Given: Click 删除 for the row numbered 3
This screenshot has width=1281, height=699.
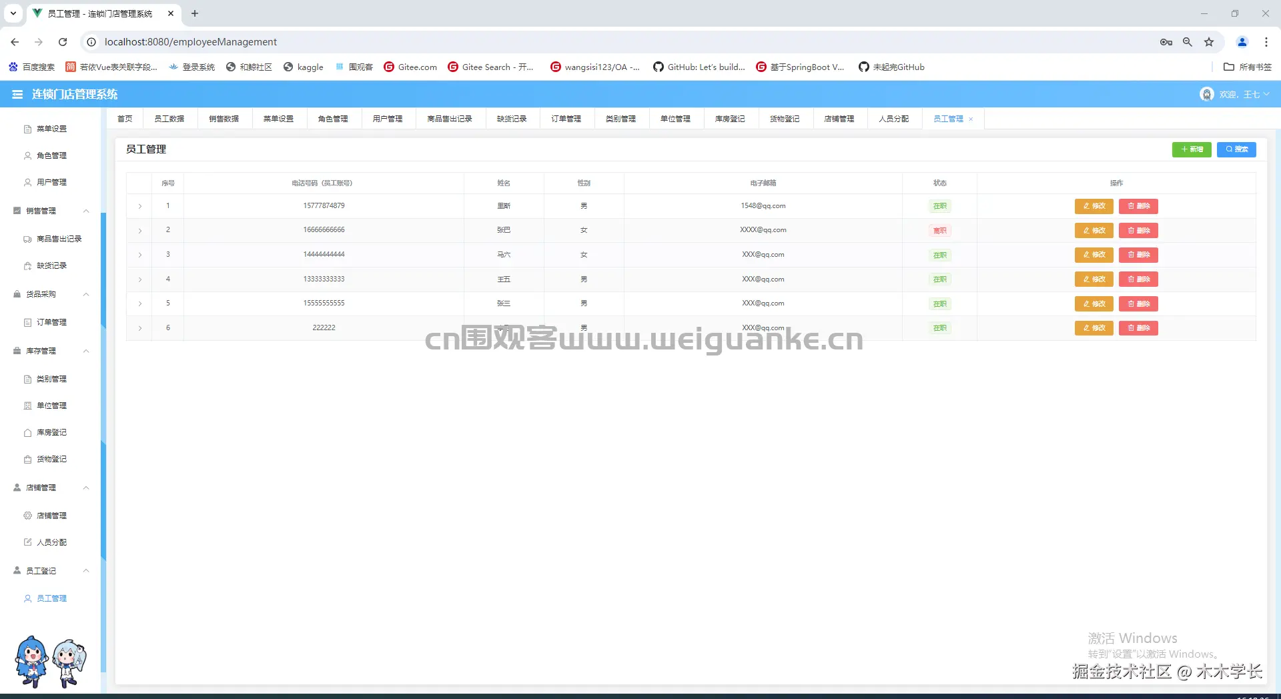Looking at the screenshot, I should [x=1138, y=255].
